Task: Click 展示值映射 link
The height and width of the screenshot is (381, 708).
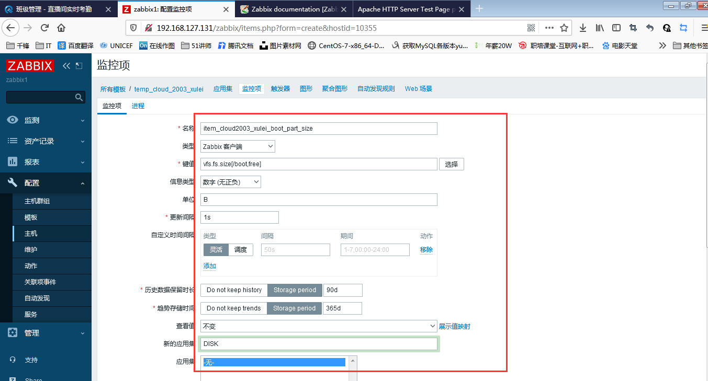Action: [x=455, y=326]
